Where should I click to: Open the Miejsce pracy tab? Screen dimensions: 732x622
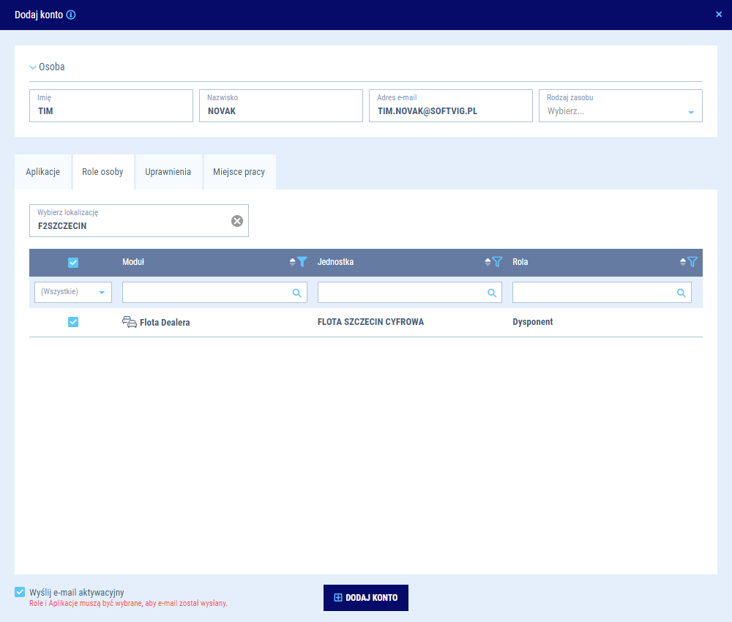[x=239, y=172]
